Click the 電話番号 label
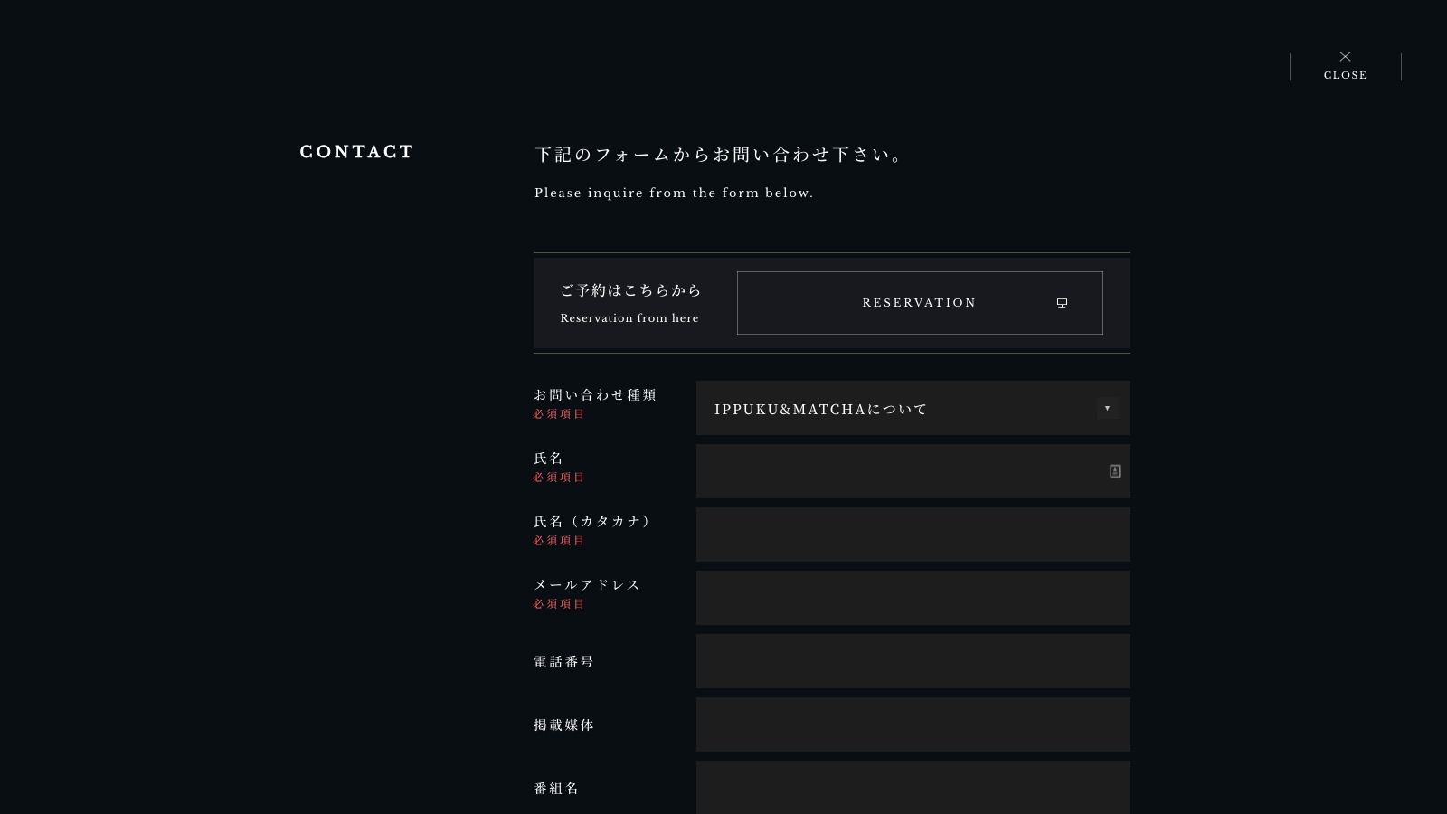The width and height of the screenshot is (1447, 814). (x=564, y=662)
